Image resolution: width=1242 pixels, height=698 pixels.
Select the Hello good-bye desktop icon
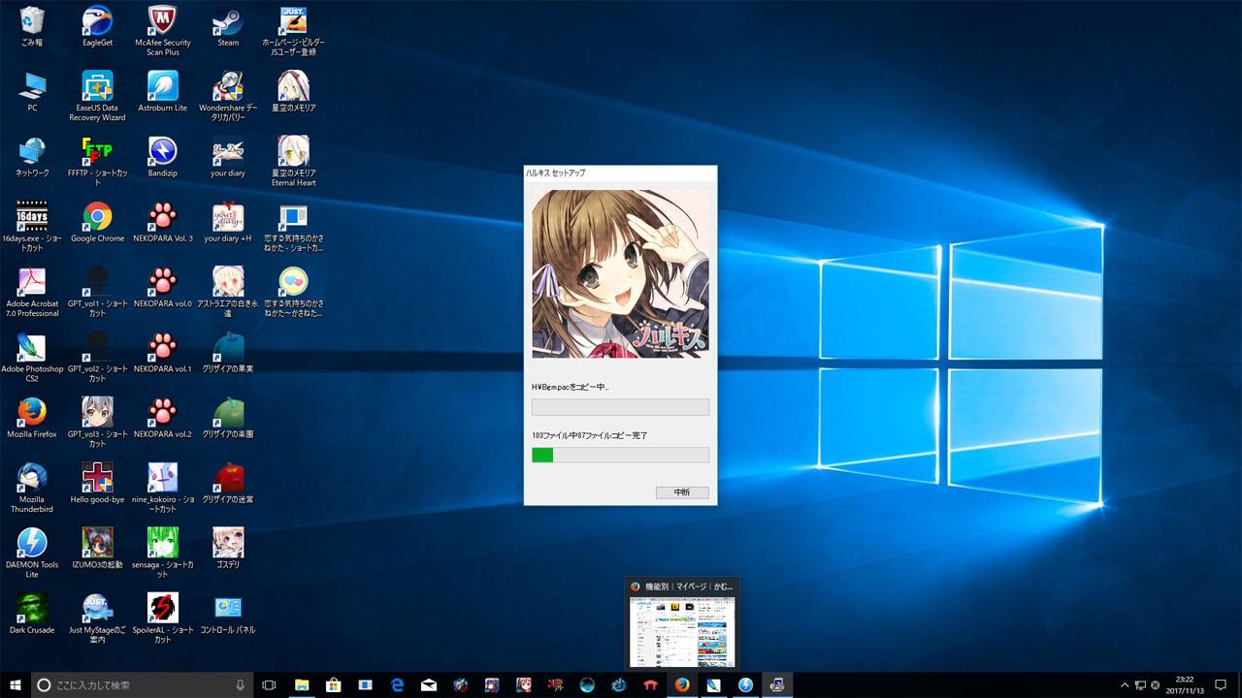[97, 482]
